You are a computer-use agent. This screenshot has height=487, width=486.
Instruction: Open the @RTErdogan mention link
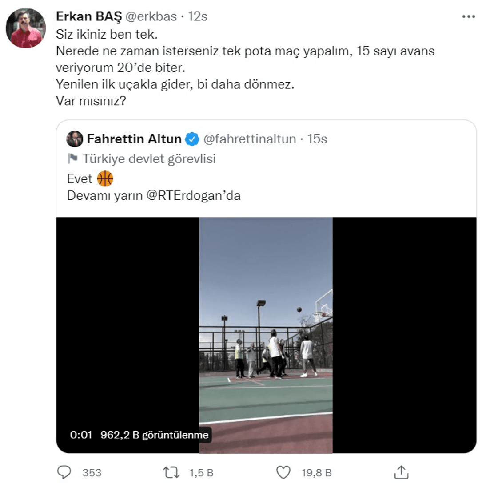pyautogui.click(x=193, y=196)
